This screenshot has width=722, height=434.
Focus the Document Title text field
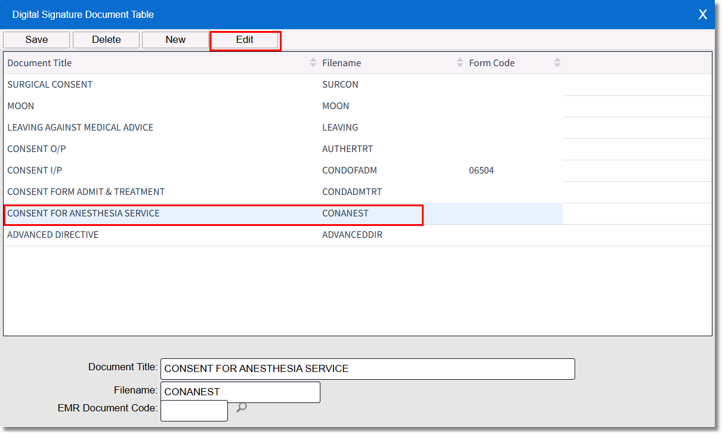[367, 369]
